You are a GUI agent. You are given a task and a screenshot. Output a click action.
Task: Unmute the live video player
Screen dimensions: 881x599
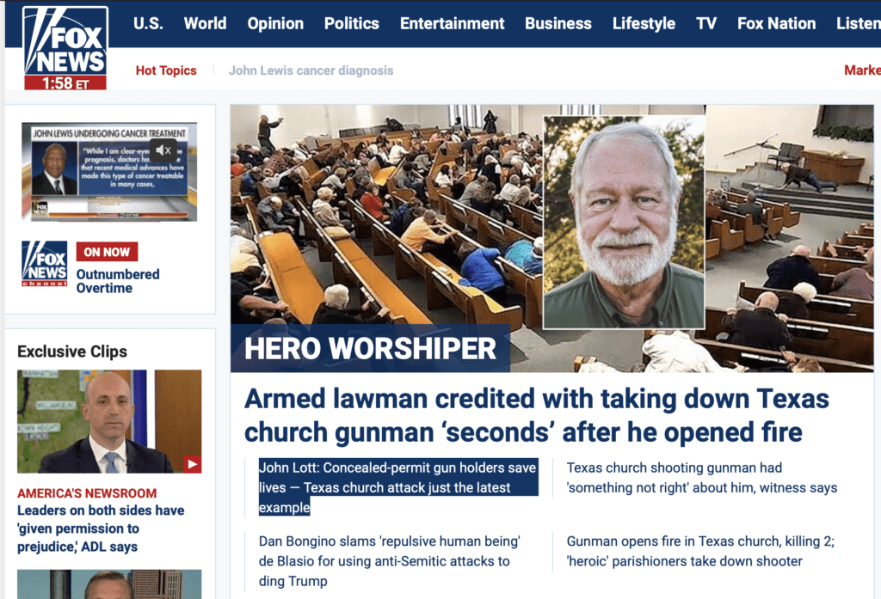tap(163, 151)
